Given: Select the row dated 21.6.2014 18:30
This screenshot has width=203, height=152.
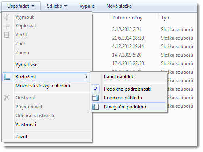Looking at the screenshot, I should [128, 38].
